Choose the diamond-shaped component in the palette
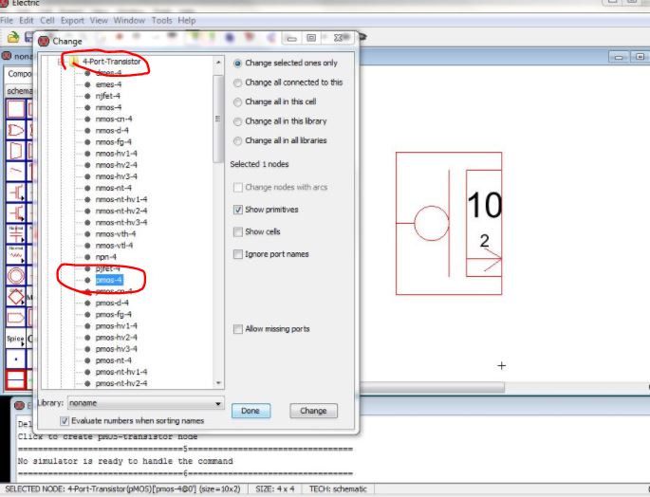 (16, 297)
